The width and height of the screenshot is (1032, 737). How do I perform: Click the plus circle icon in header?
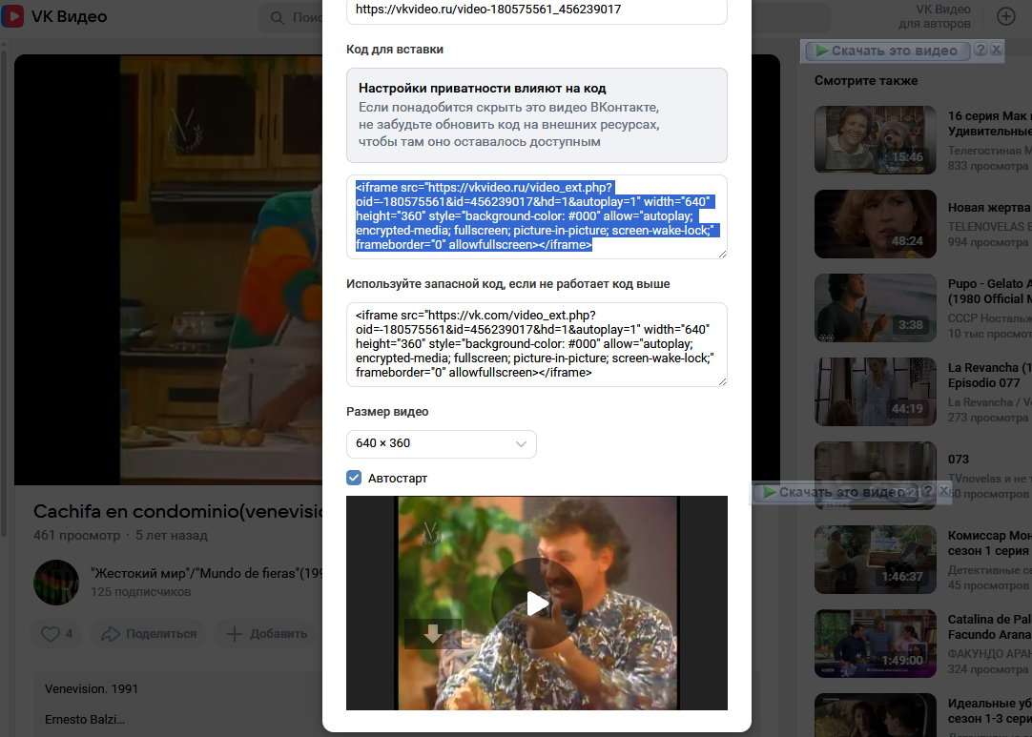tap(1005, 16)
